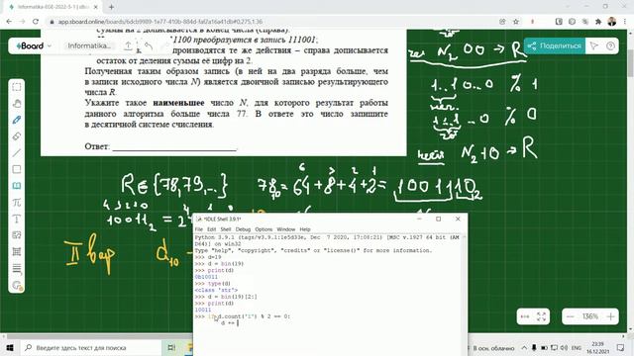Open Options menu in IDLE Shell

coord(264,229)
